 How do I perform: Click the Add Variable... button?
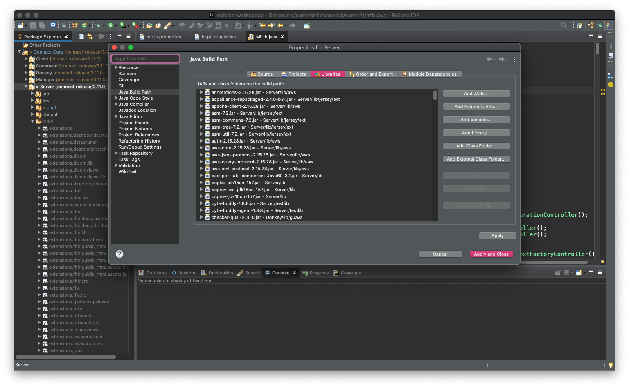coord(476,120)
